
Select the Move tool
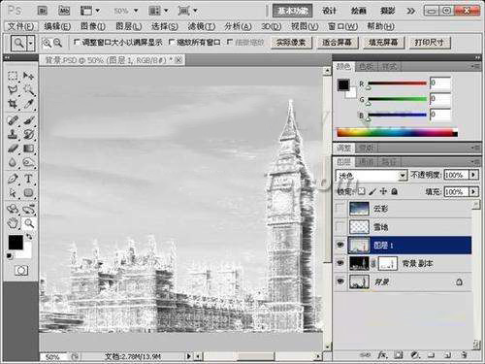(x=28, y=76)
